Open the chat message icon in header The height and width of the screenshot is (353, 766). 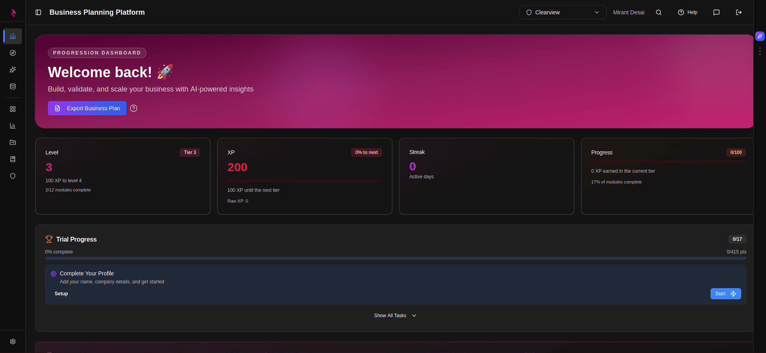point(717,12)
